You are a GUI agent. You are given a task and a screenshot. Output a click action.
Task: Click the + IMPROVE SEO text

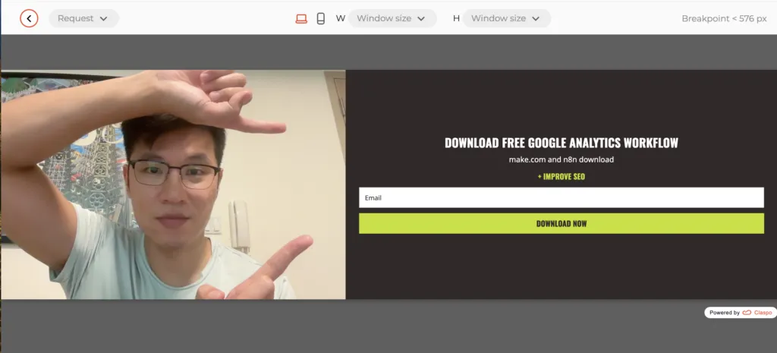pos(561,177)
